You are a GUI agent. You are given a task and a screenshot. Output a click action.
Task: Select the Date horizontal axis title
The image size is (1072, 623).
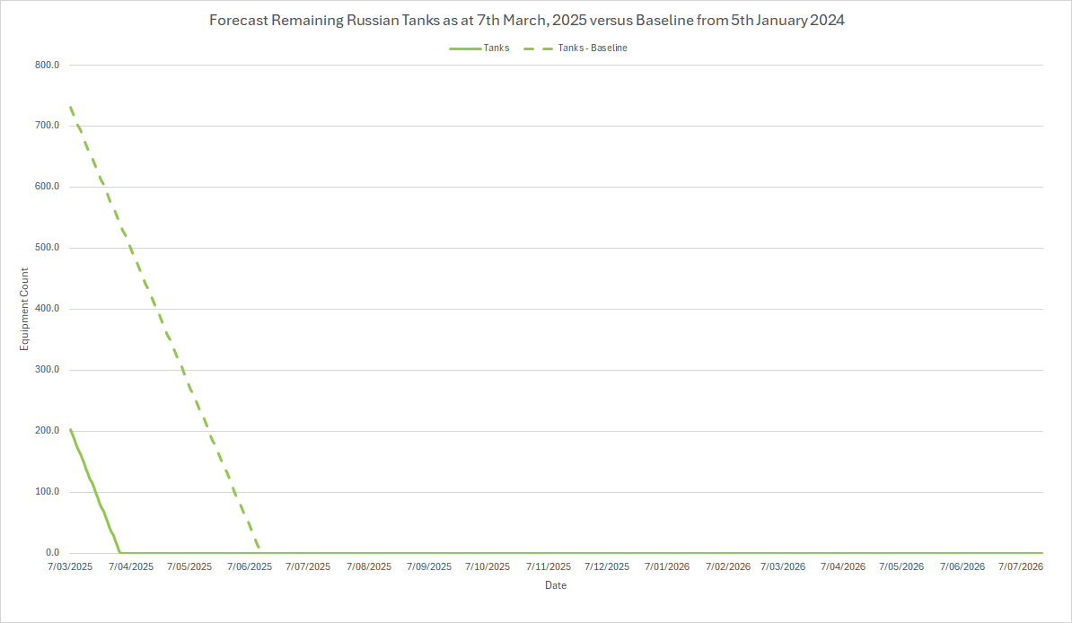pyautogui.click(x=556, y=585)
